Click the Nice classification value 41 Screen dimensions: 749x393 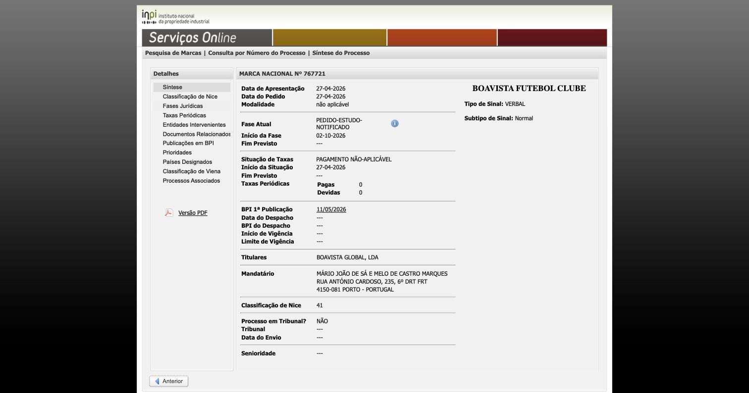coord(320,305)
